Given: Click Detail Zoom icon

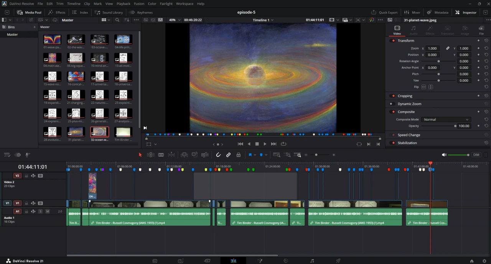Looking at the screenshot, I should 287,155.
